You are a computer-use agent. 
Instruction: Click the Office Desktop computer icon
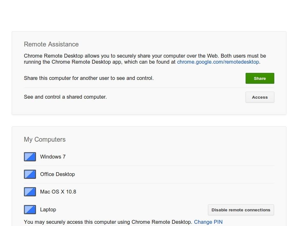30,174
